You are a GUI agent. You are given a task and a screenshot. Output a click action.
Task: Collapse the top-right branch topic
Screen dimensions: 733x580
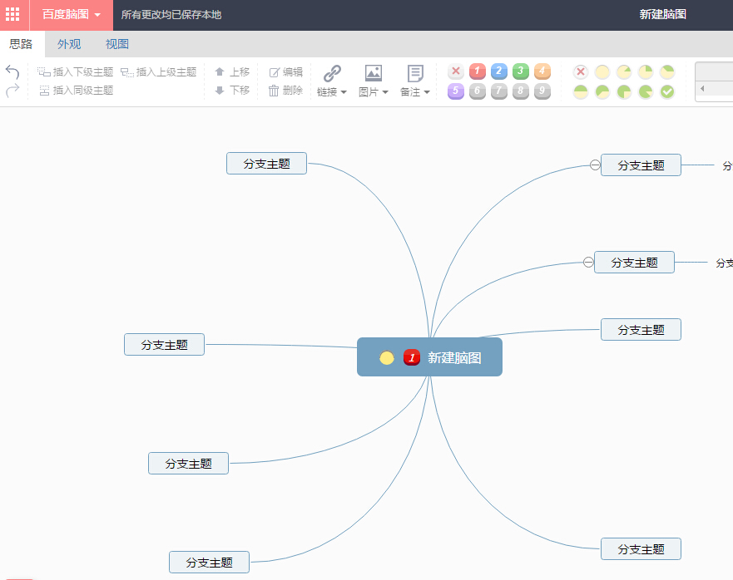[x=593, y=165]
